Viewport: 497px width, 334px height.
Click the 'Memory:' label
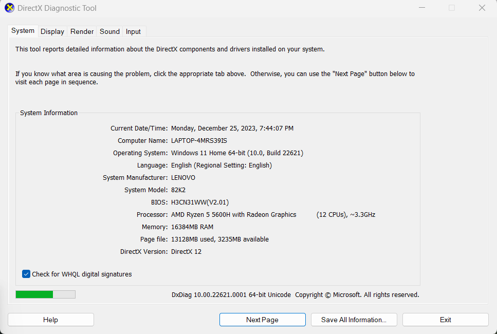click(x=155, y=227)
